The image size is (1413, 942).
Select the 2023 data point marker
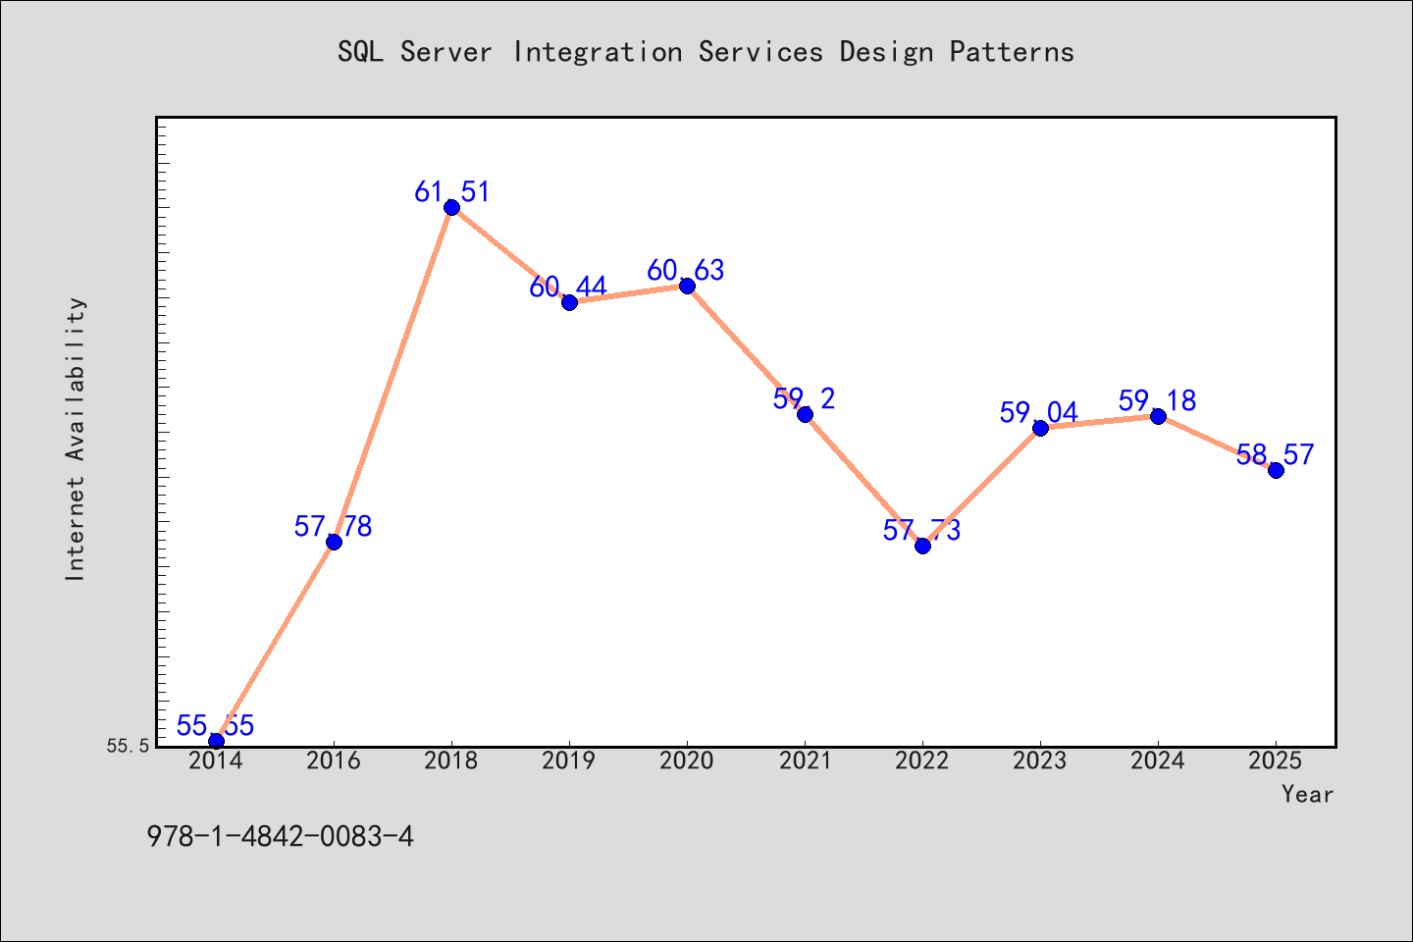(1040, 428)
